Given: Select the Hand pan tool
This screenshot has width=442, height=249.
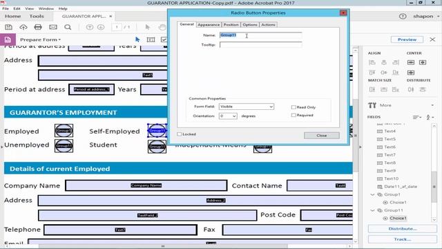Looking at the screenshot, I should tap(162, 27).
